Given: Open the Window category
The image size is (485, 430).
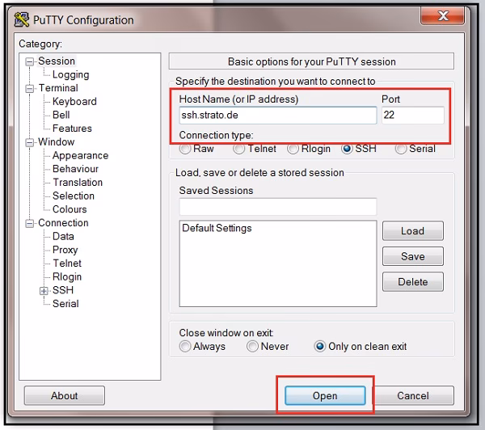Looking at the screenshot, I should [x=57, y=142].
